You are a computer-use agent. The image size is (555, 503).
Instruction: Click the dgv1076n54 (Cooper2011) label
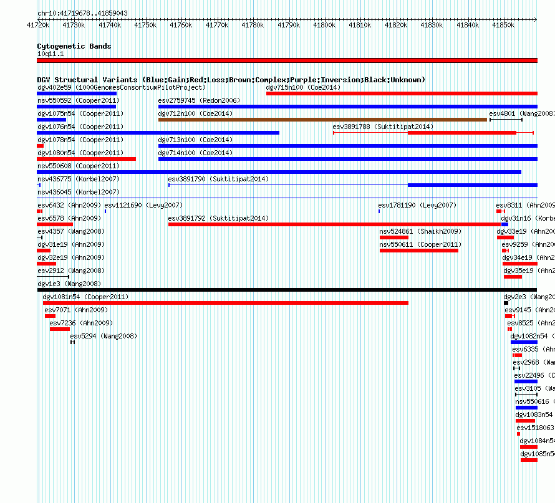click(x=80, y=127)
